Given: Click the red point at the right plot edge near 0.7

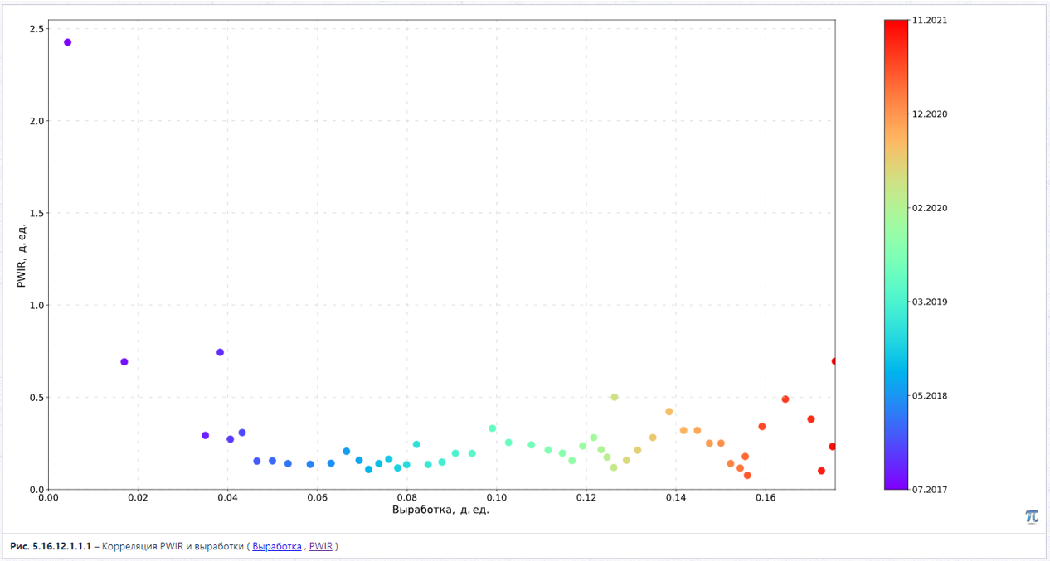Looking at the screenshot, I should 834,361.
